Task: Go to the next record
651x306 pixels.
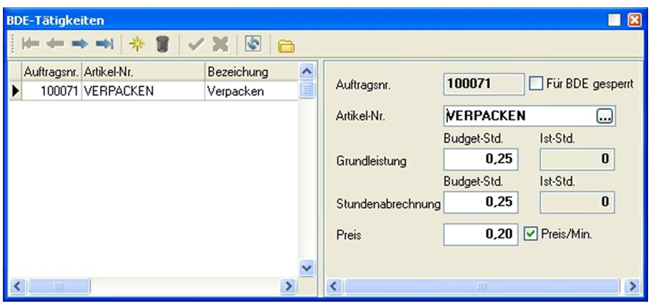Action: click(x=79, y=45)
